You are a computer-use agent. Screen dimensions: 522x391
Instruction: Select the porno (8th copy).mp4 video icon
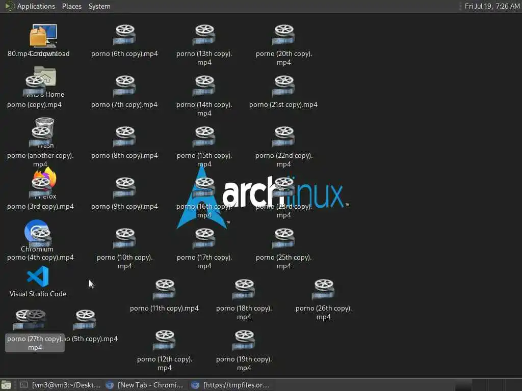(124, 136)
